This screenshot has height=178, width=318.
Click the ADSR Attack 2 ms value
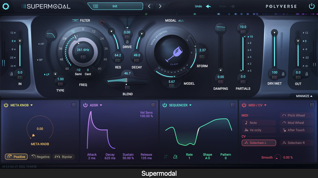92,158
